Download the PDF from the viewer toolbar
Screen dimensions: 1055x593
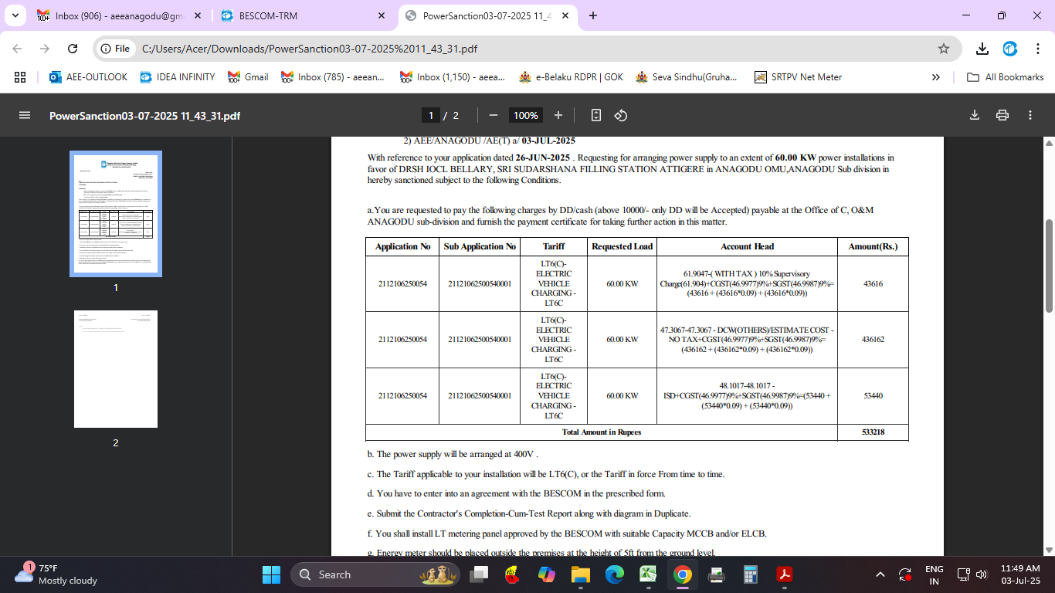pyautogui.click(x=975, y=115)
